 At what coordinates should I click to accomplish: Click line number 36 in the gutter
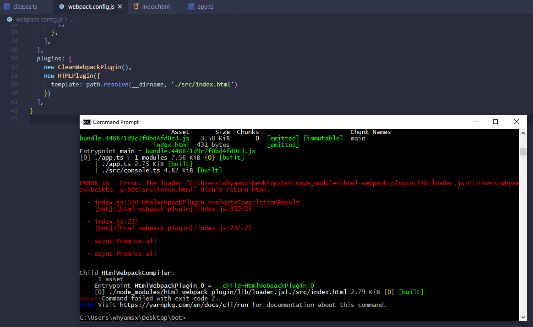(x=14, y=59)
